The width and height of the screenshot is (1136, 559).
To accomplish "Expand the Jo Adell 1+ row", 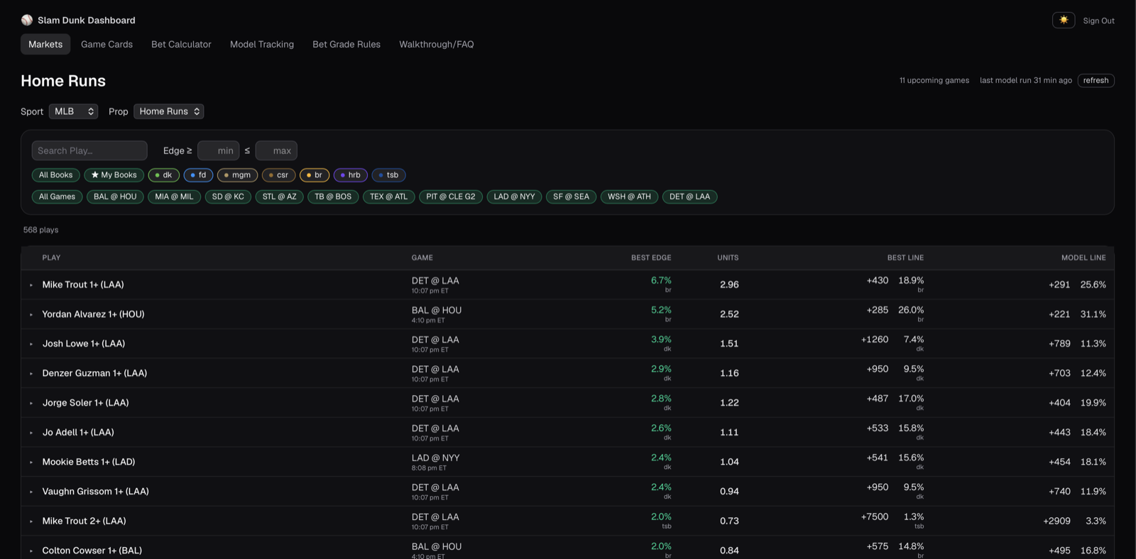I will point(31,433).
